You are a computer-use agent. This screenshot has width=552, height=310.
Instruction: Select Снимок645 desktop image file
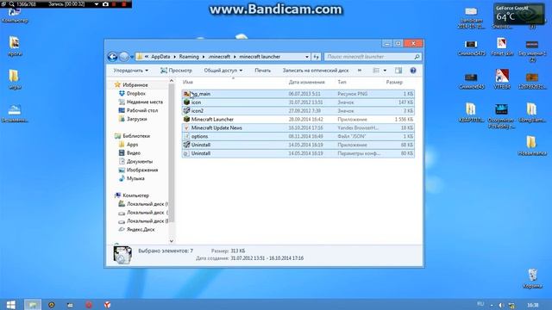[471, 81]
